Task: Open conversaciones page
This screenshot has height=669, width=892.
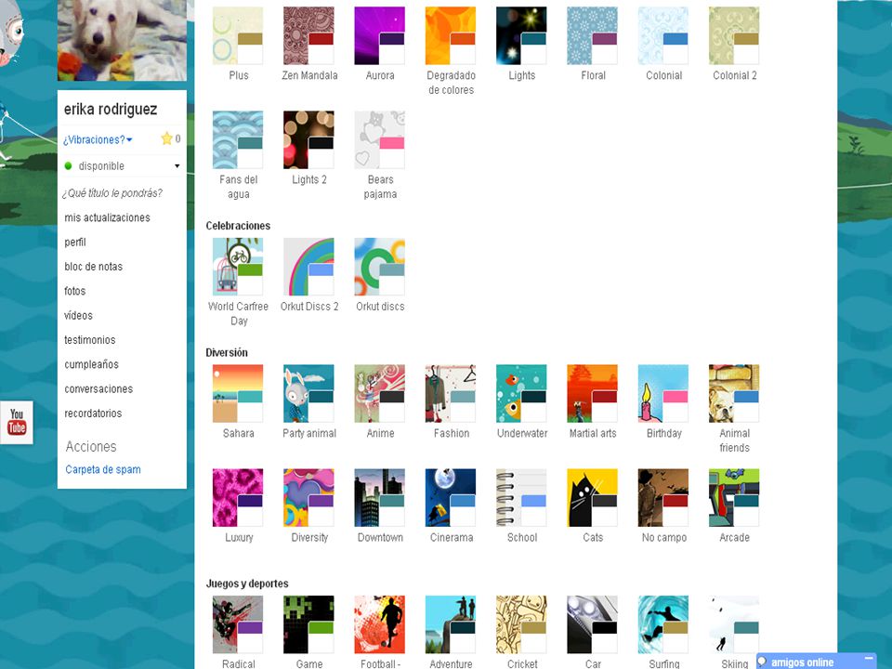Action: pyautogui.click(x=98, y=389)
